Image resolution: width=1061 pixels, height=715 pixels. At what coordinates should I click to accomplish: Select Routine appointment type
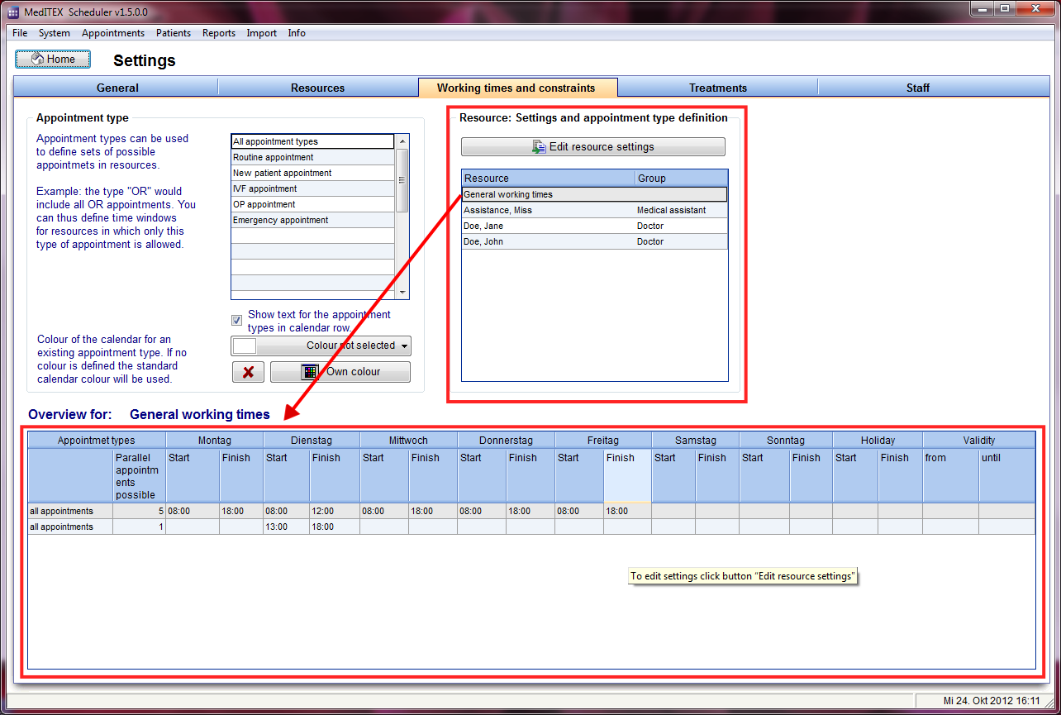pos(312,157)
